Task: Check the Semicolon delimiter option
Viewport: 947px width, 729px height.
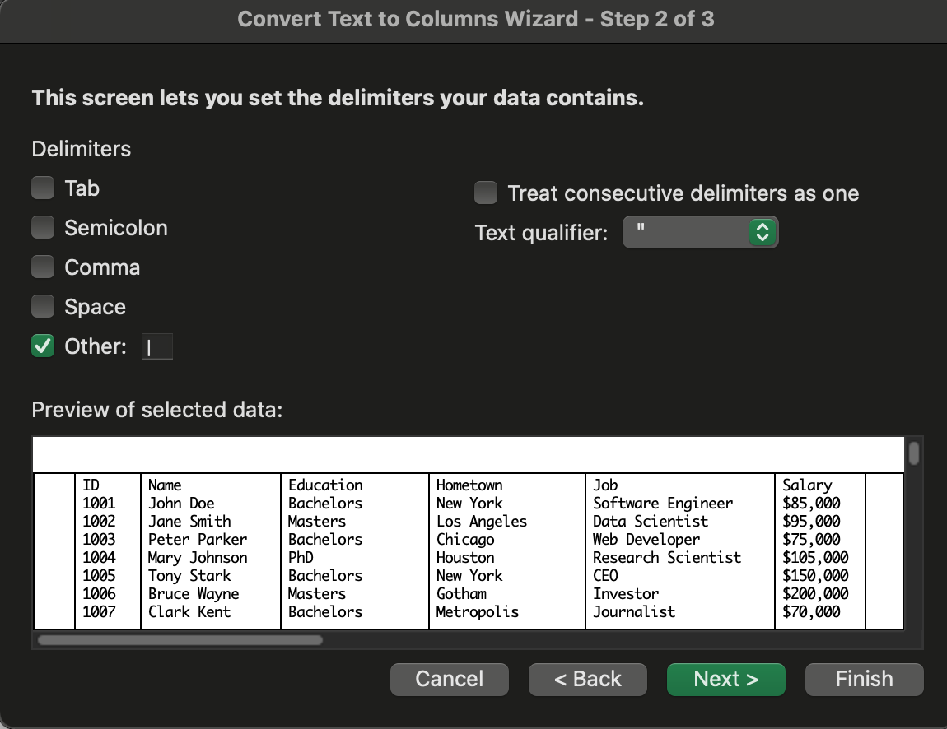Action: click(x=43, y=228)
